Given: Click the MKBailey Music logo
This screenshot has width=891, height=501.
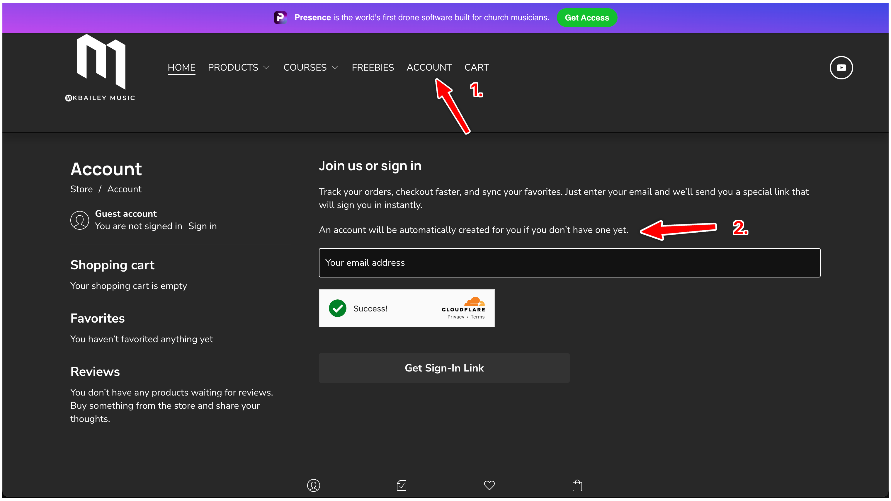Looking at the screenshot, I should (100, 68).
